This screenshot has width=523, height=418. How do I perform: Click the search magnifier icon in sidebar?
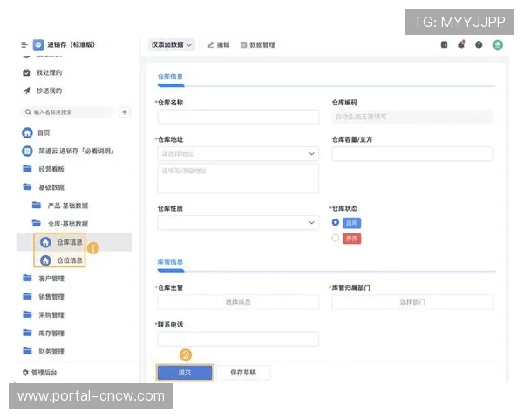pyautogui.click(x=28, y=112)
